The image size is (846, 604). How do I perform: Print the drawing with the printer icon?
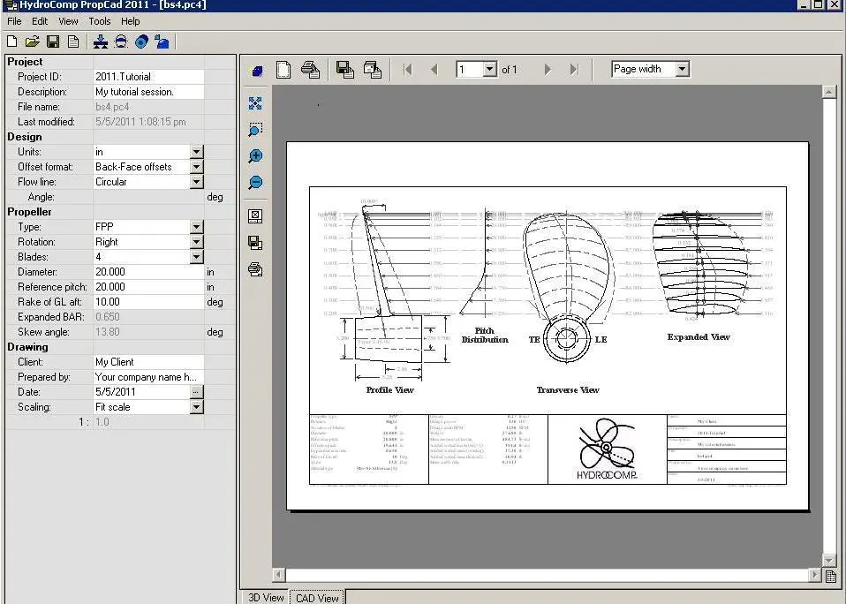310,70
